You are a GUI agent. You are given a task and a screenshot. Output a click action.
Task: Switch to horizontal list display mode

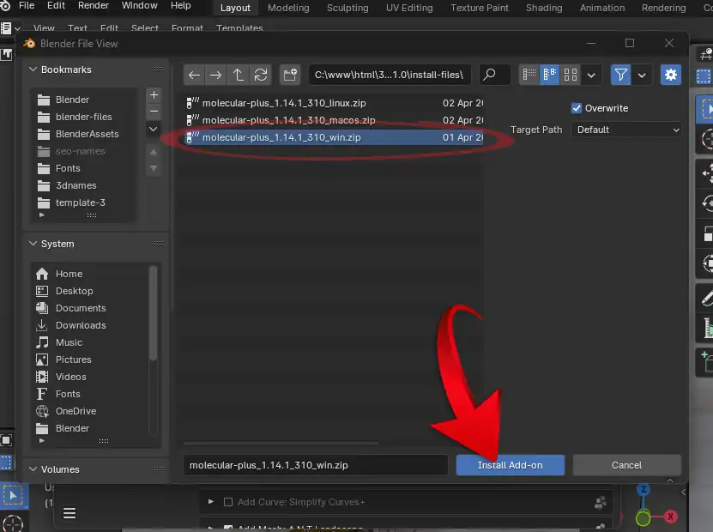549,75
